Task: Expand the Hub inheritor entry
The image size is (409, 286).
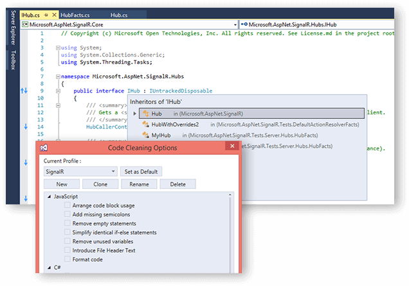Action: pyautogui.click(x=134, y=114)
